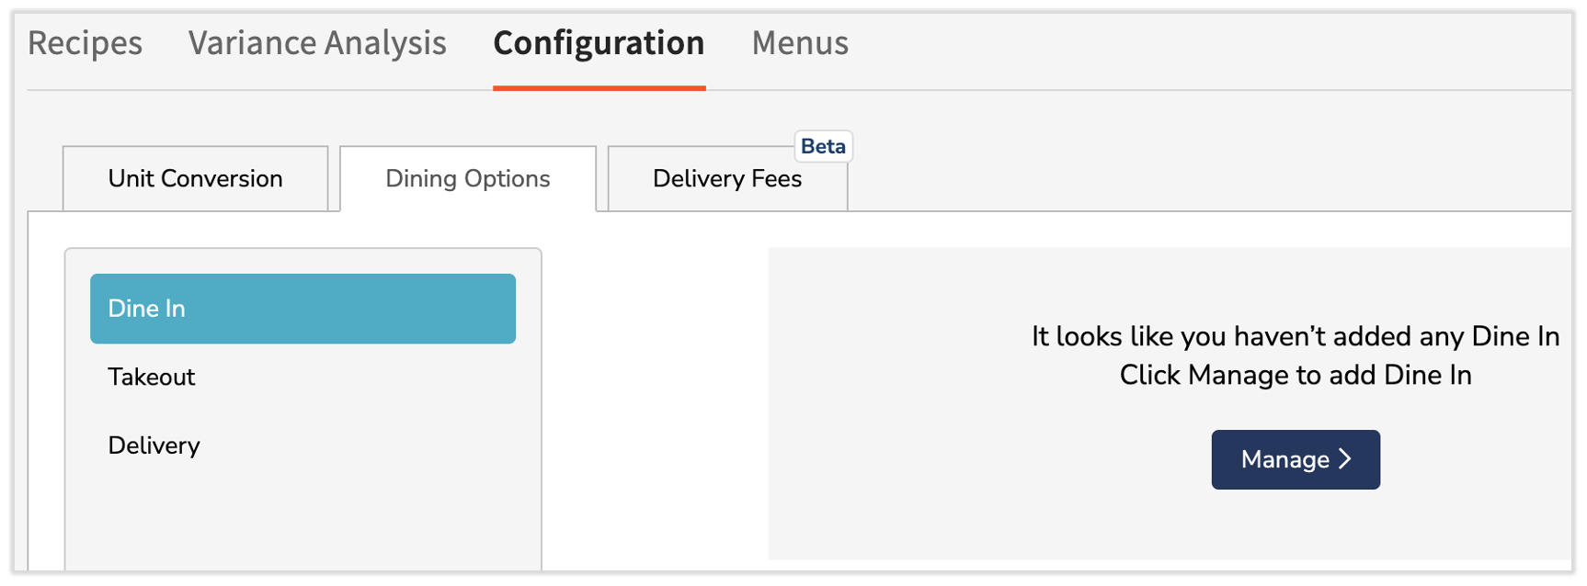Go to the Menus tab
Screen dimensions: 1587x586
(x=800, y=43)
